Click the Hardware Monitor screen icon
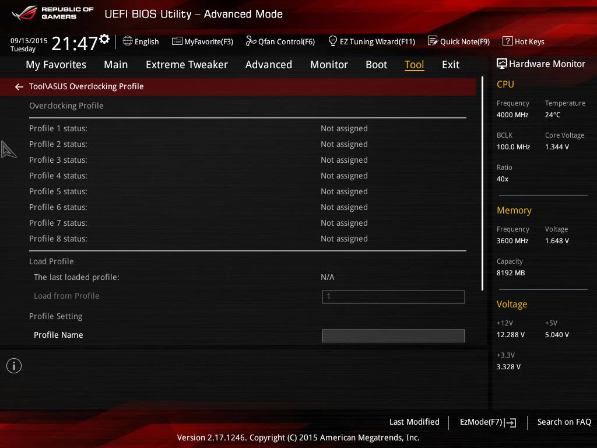597x448 pixels. pyautogui.click(x=502, y=64)
